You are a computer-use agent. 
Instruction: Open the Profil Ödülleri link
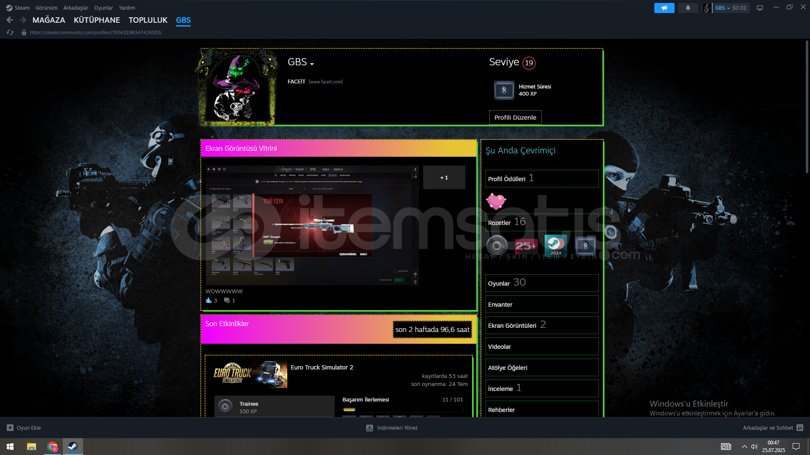[542, 179]
